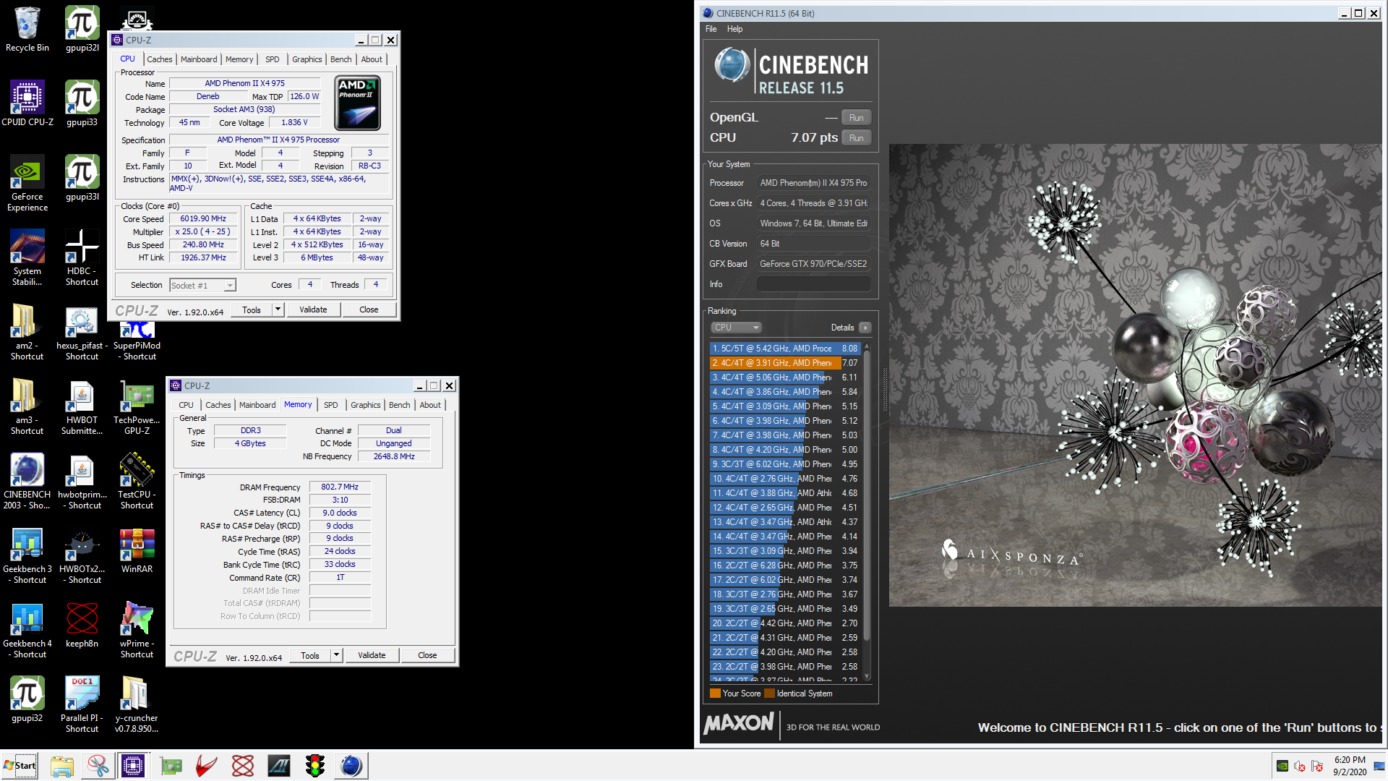Switch to CPU-Z taskbar button
Image resolution: width=1388 pixels, height=781 pixels.
point(133,766)
